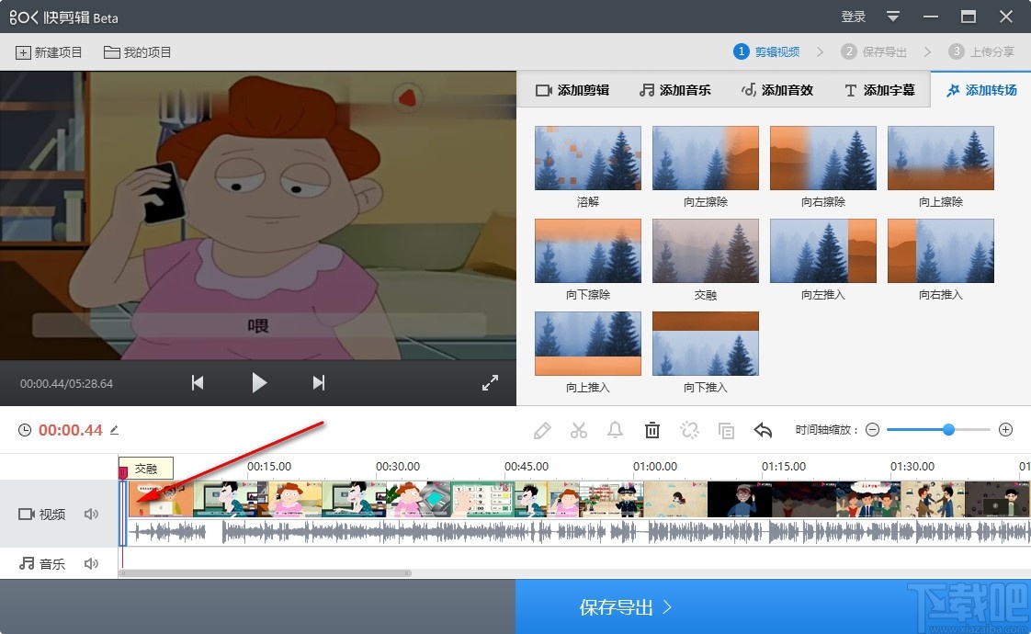1031x634 pixels.
Task: Switch to the 添加剪辑 tab
Action: (x=572, y=90)
